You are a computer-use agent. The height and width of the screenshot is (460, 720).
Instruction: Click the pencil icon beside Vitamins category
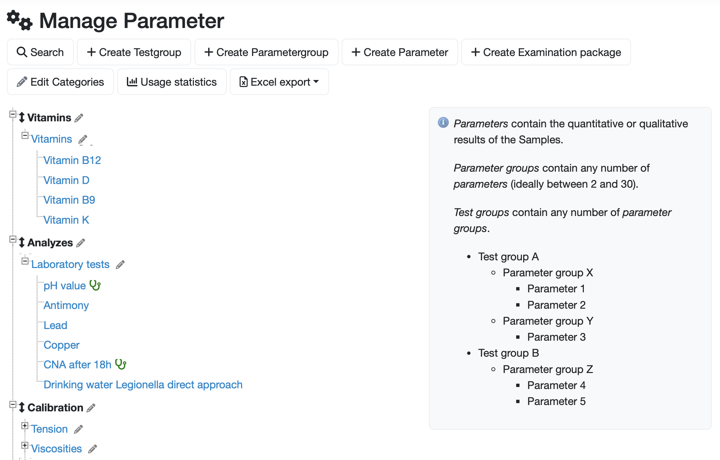click(x=79, y=118)
